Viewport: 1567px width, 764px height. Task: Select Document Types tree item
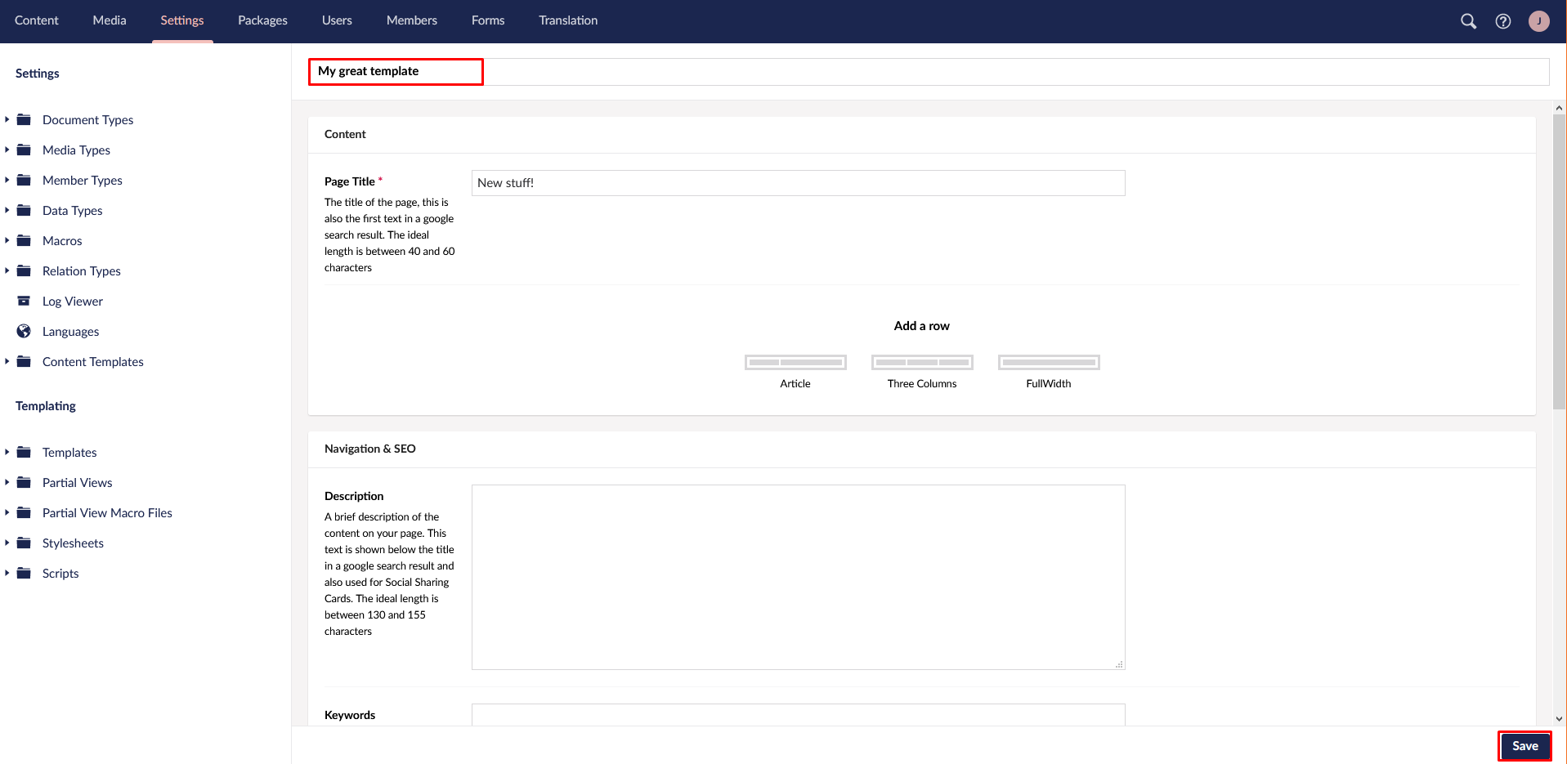tap(87, 120)
